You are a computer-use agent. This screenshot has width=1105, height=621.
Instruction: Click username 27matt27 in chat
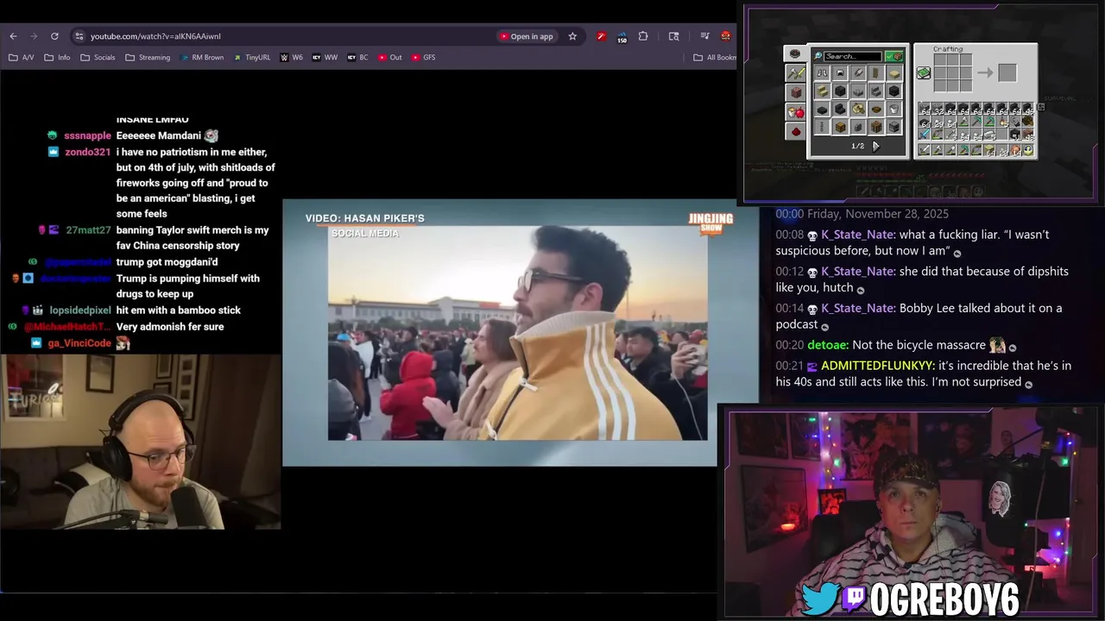point(88,230)
